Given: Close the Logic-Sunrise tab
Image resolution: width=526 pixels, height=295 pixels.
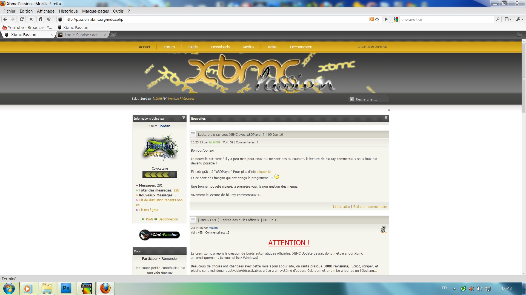Looking at the screenshot, I should [x=105, y=35].
